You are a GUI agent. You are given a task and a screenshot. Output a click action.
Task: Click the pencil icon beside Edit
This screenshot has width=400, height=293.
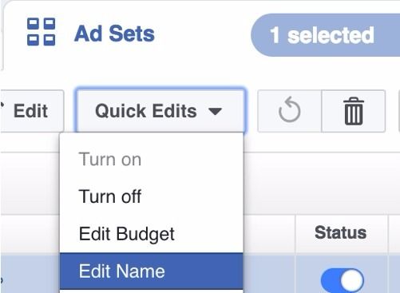click(2, 105)
